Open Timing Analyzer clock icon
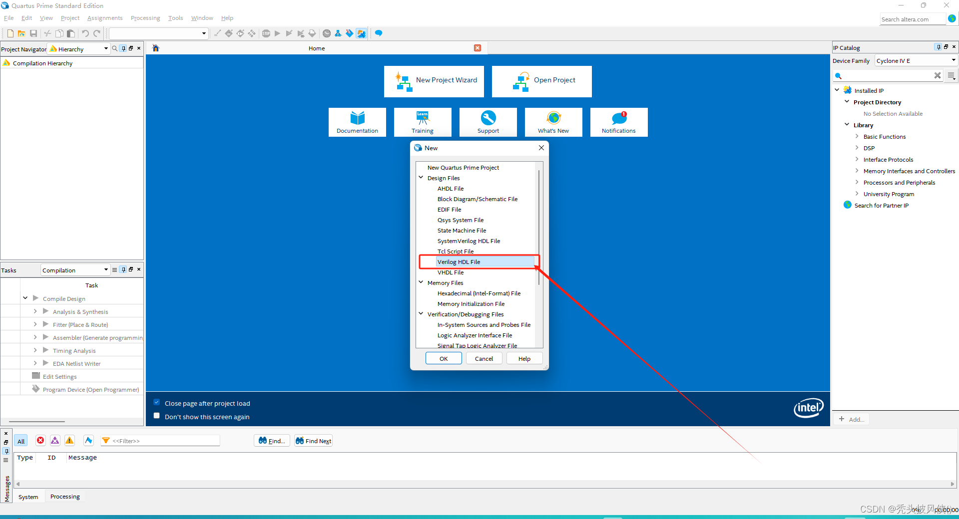Viewport: 959px width, 519px height. (x=327, y=33)
